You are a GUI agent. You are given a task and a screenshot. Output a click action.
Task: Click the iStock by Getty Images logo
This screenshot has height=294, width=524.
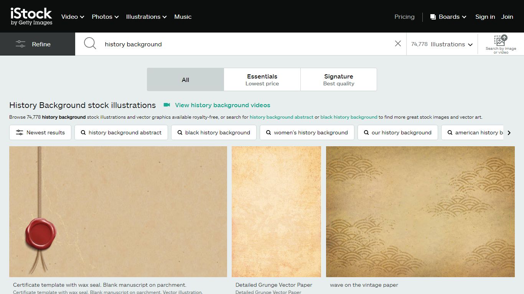point(31,16)
